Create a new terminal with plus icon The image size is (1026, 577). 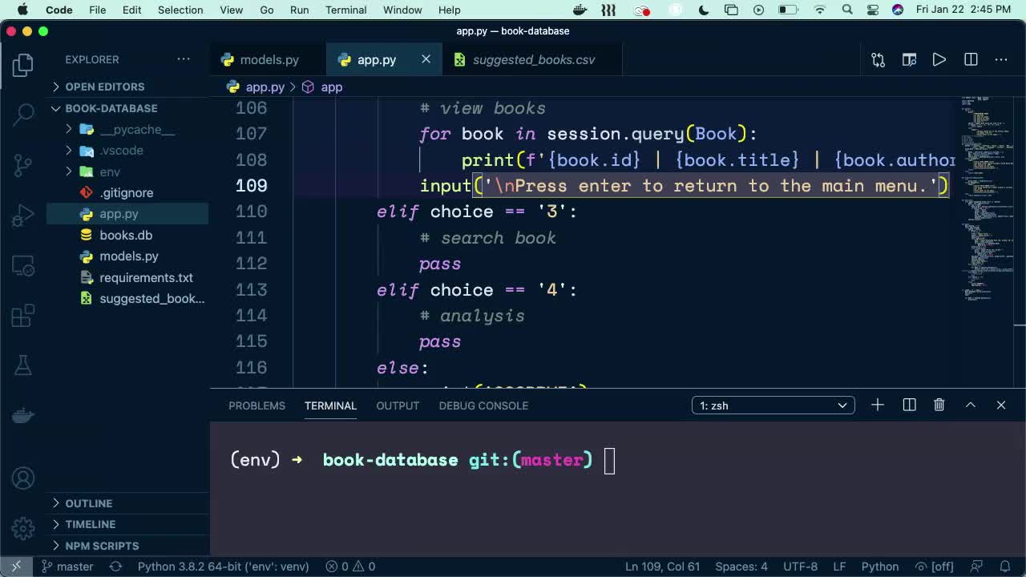878,406
